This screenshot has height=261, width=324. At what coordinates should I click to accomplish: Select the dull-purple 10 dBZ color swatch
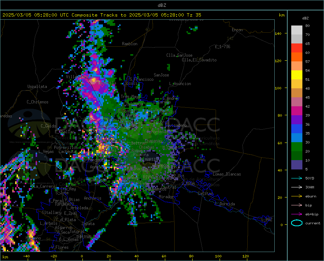coord(297,164)
